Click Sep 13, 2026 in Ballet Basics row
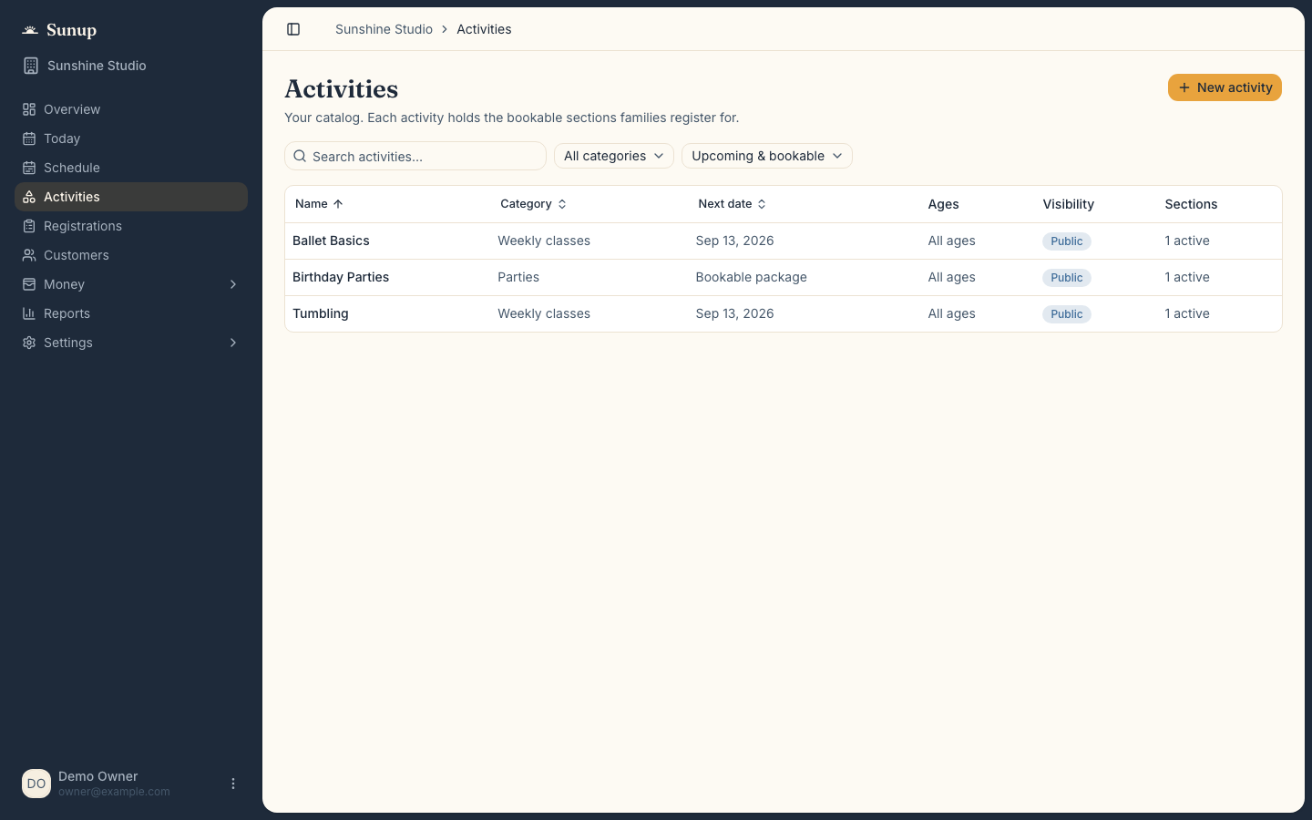The image size is (1312, 820). point(734,241)
